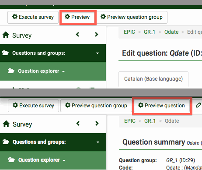Click the folder icon beside bottom Questions and groups

(x=6, y=142)
